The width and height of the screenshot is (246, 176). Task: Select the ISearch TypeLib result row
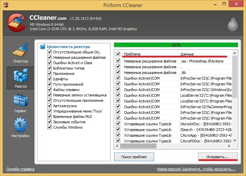[174, 130]
